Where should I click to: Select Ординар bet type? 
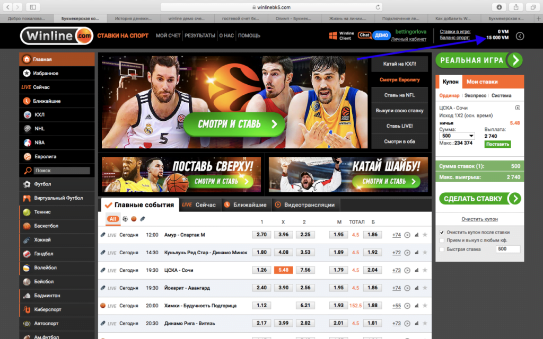pyautogui.click(x=449, y=95)
